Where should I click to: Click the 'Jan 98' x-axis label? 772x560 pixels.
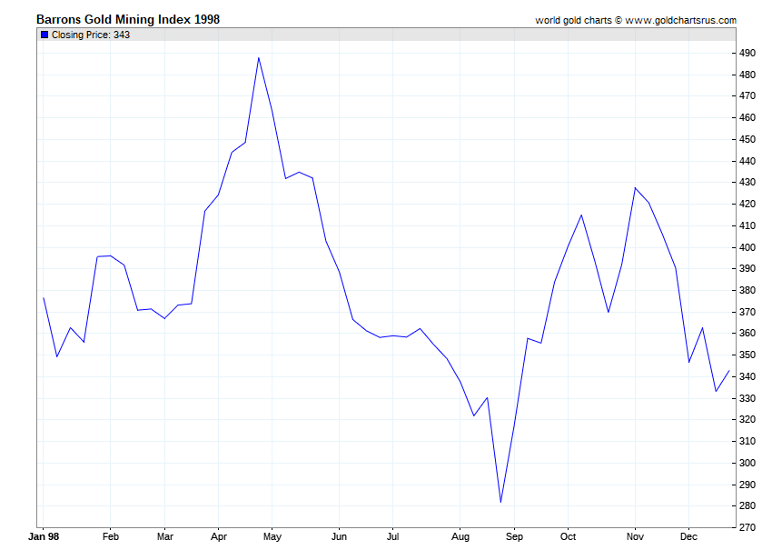pyautogui.click(x=44, y=536)
